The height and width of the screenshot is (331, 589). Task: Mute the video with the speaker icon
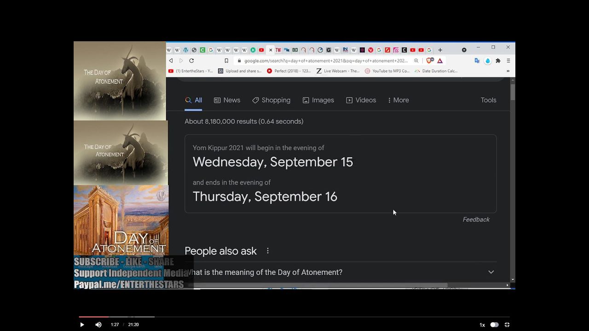[98, 325]
